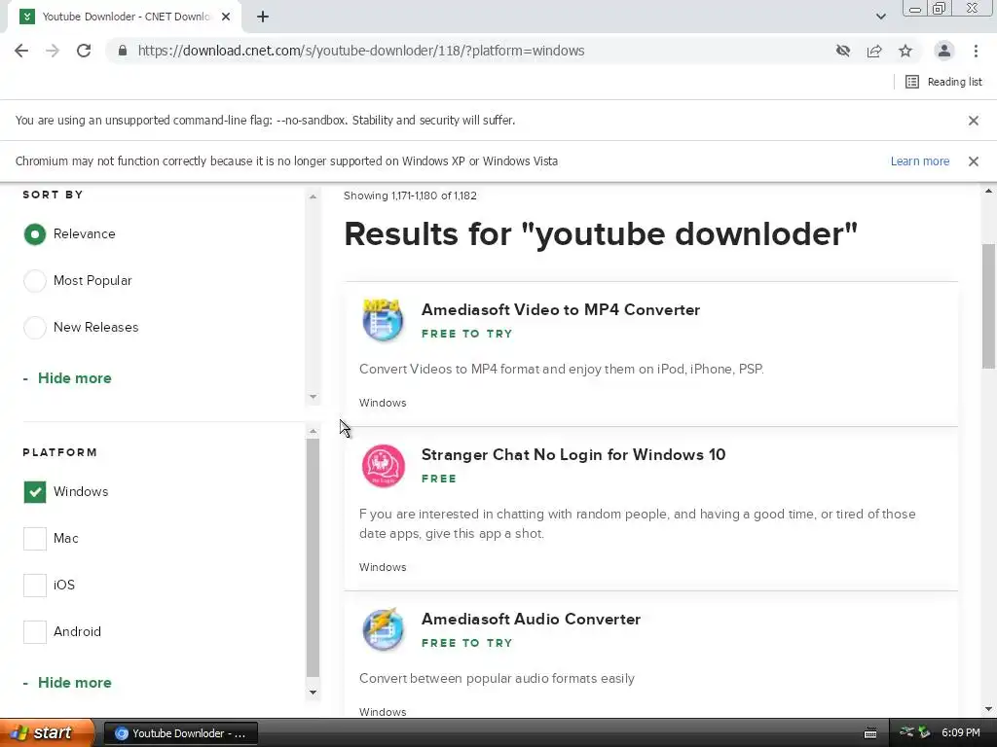Click the browser forward arrow
The image size is (997, 747).
click(53, 51)
